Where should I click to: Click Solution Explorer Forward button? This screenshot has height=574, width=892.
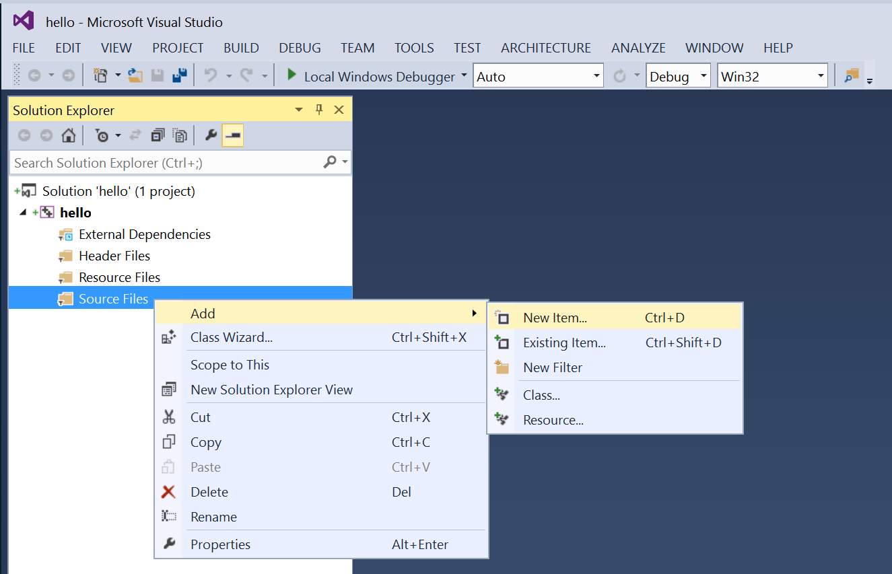46,135
